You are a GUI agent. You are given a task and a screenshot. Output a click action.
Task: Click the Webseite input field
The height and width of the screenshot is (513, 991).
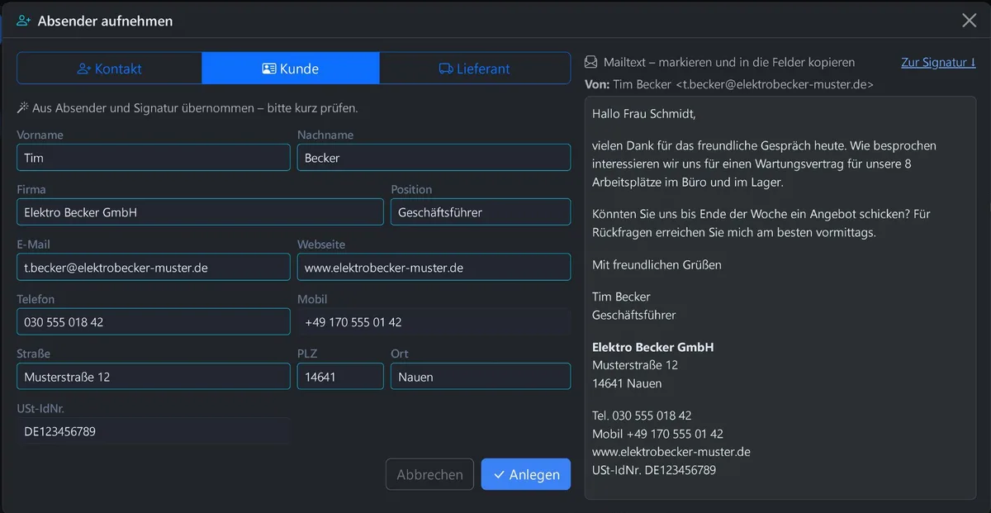pos(434,268)
